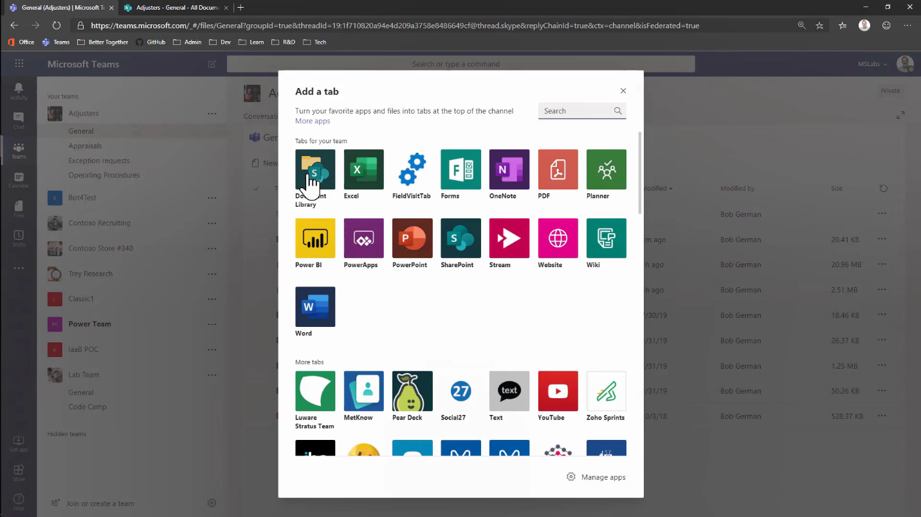Add this page to browser favorites
This screenshot has width=921, height=517.
(819, 26)
